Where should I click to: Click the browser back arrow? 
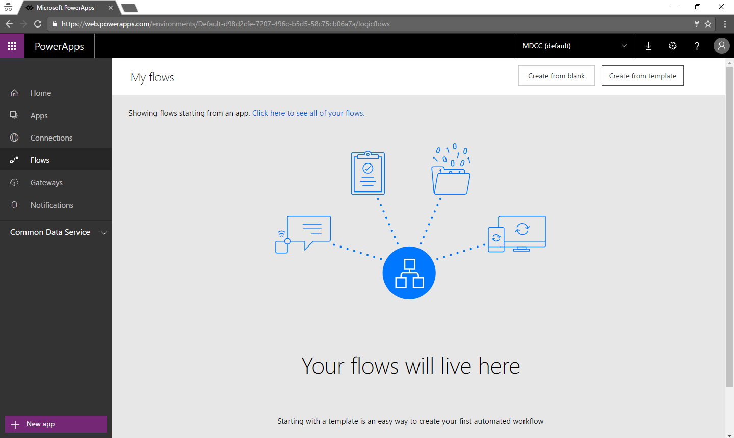[x=9, y=24]
